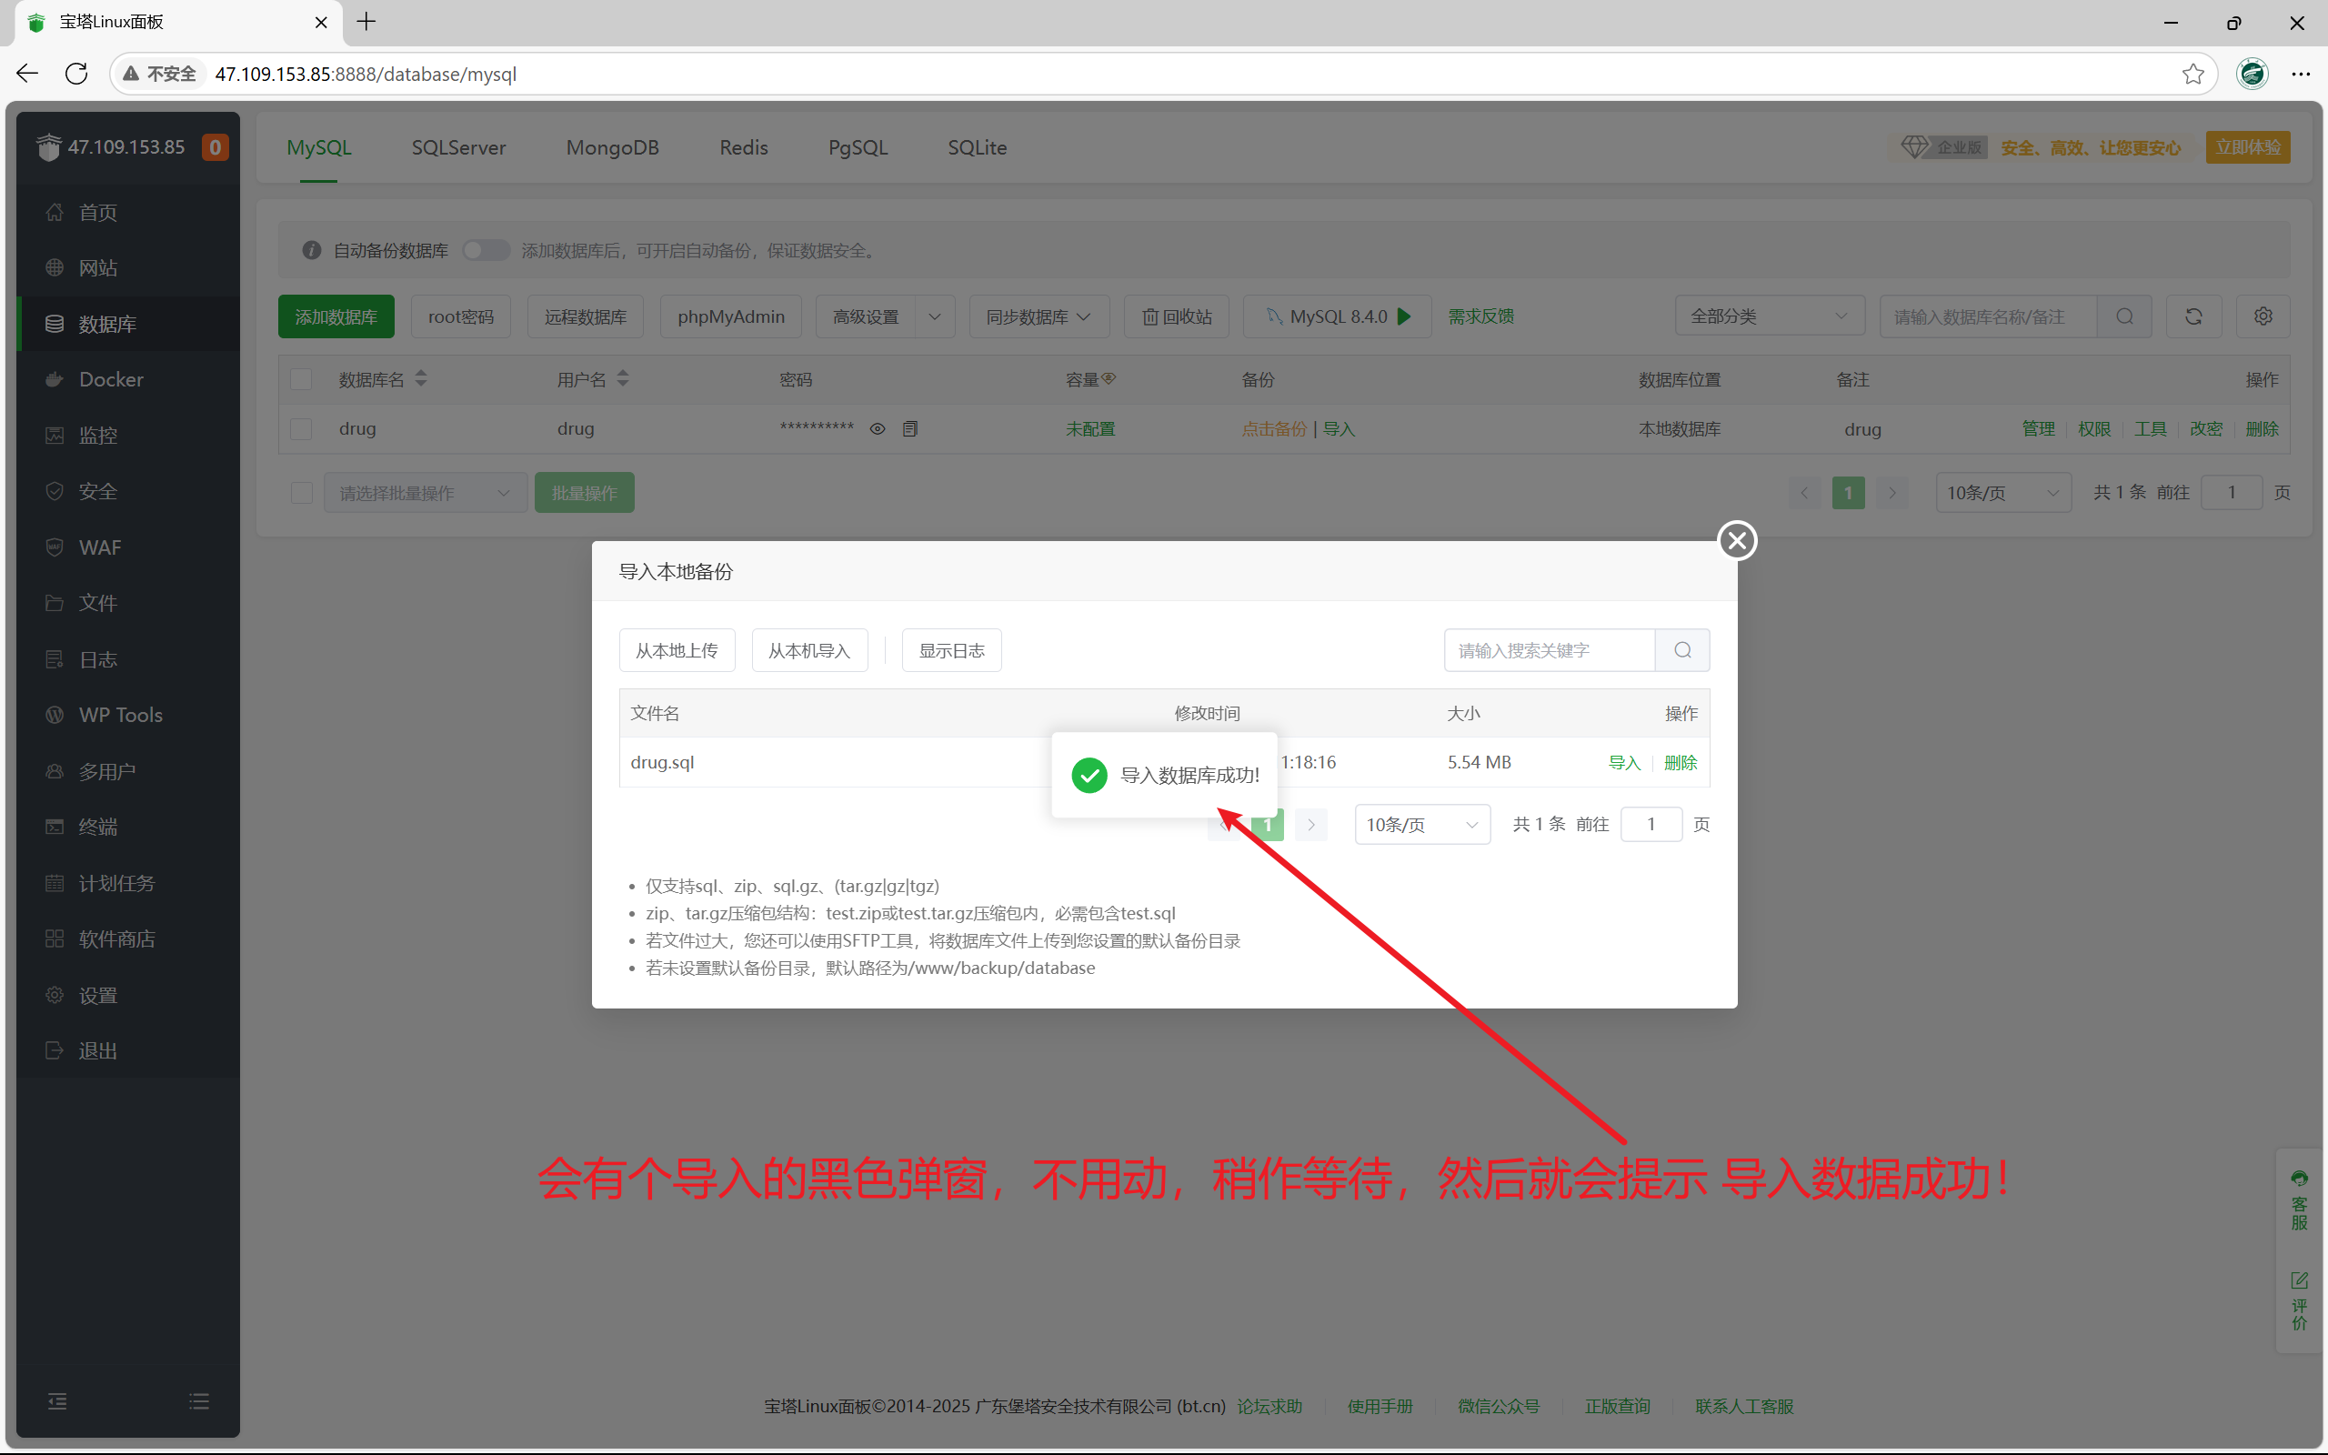Click the 从本地上传 button
This screenshot has width=2328, height=1455.
pyautogui.click(x=677, y=650)
